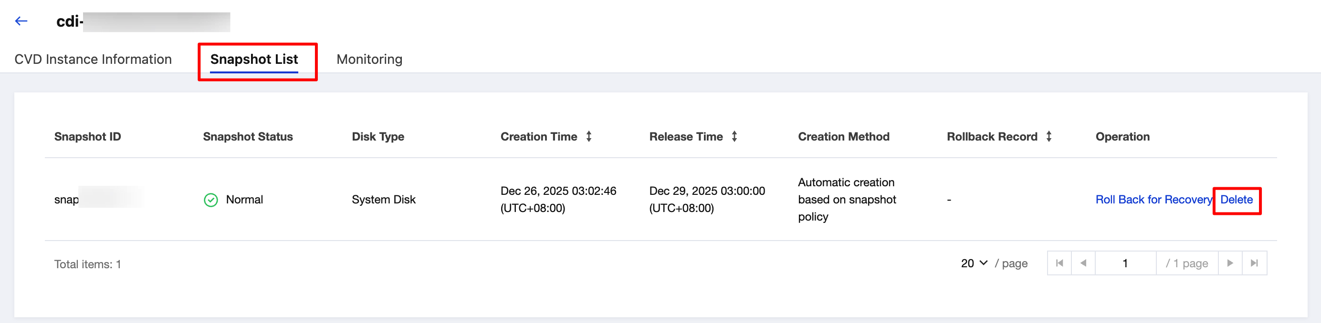
Task: Open the Monitoring tab
Action: (x=369, y=60)
